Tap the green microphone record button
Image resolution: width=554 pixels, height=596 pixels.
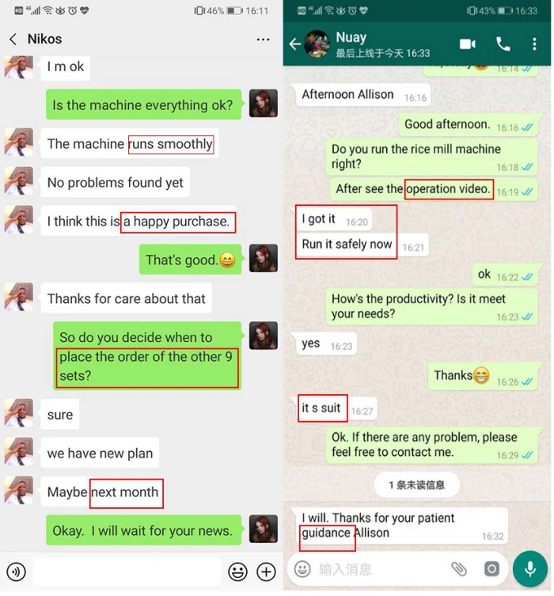coord(530,569)
